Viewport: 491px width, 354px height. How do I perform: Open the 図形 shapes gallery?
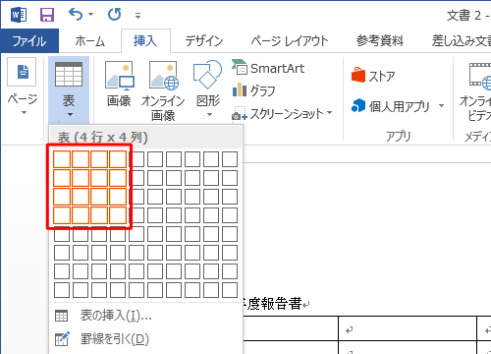click(207, 88)
